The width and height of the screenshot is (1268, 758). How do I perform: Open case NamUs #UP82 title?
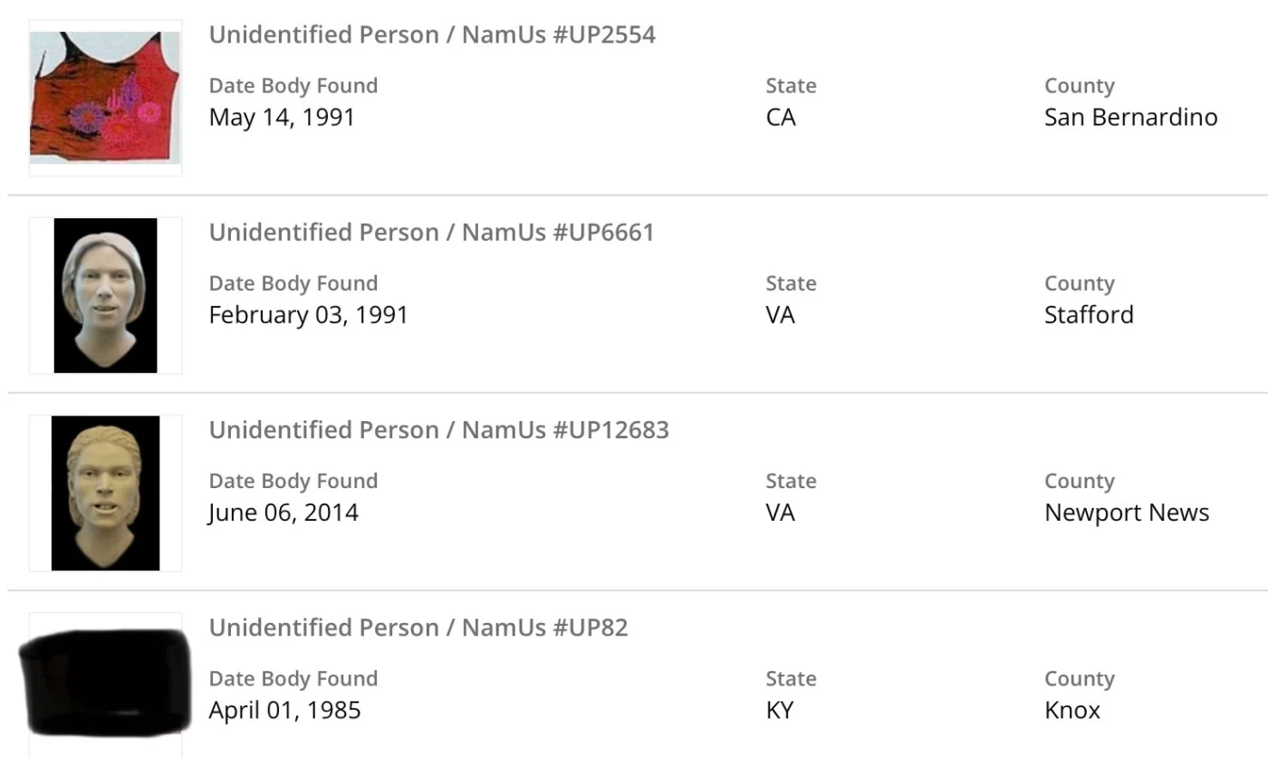click(x=418, y=628)
